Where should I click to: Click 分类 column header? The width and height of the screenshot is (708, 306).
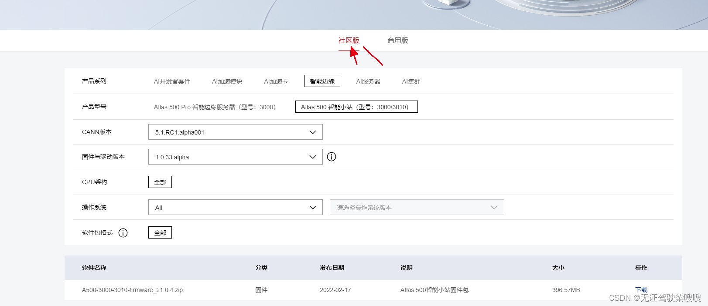pos(261,268)
